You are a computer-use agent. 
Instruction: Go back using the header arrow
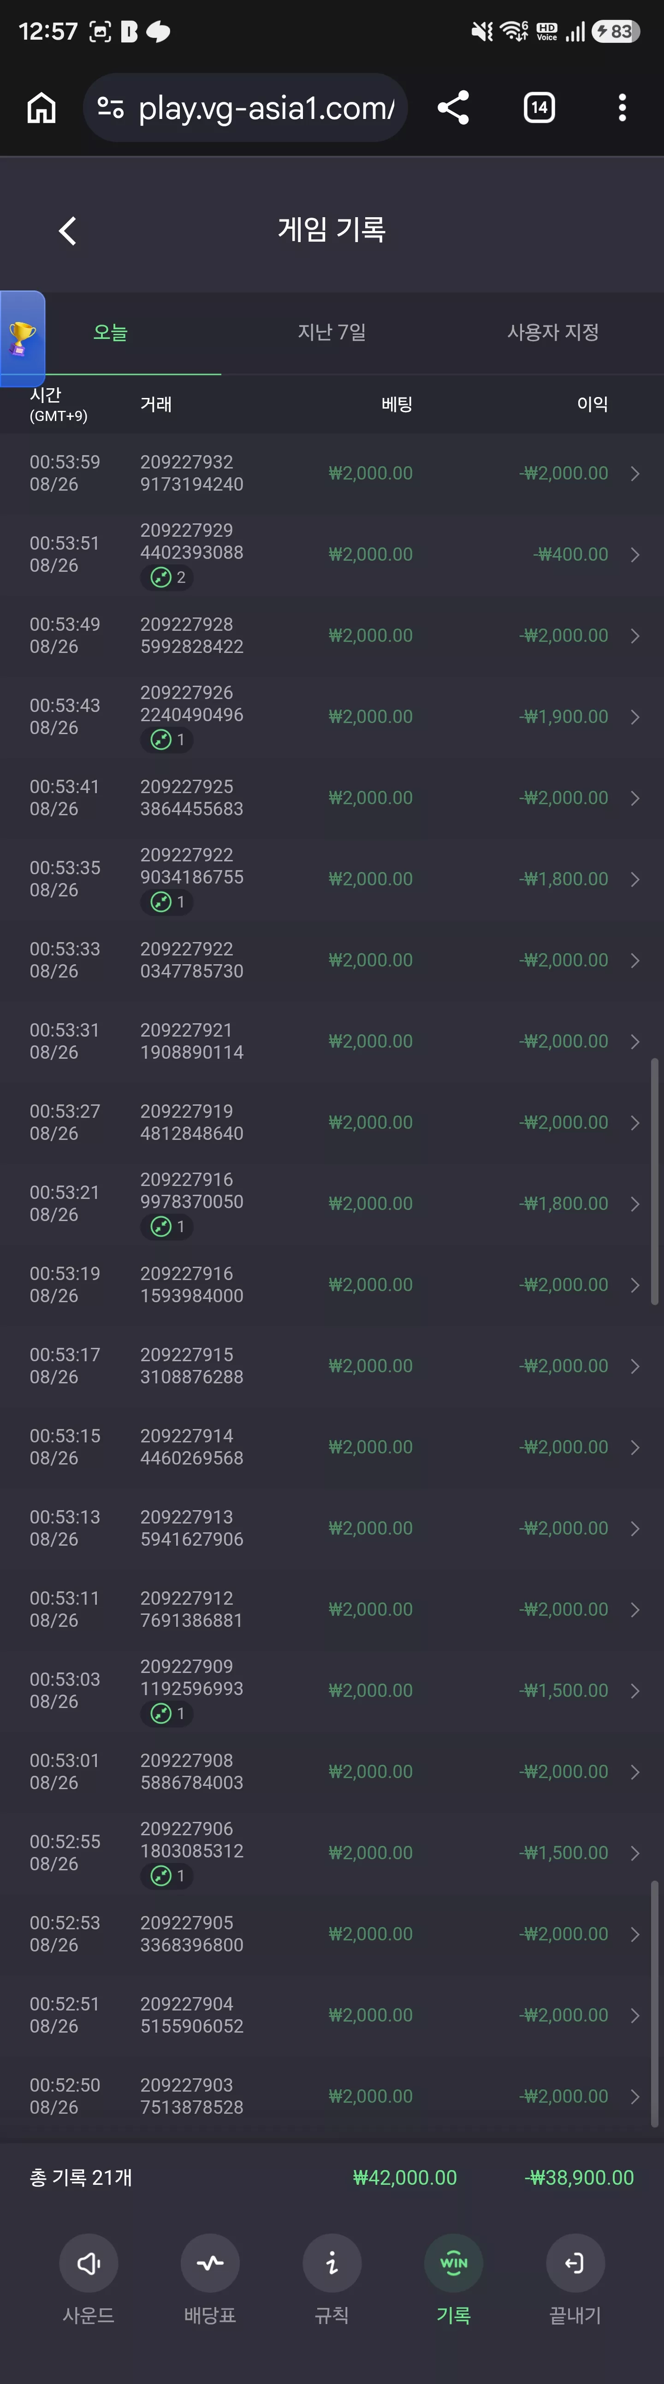(67, 231)
